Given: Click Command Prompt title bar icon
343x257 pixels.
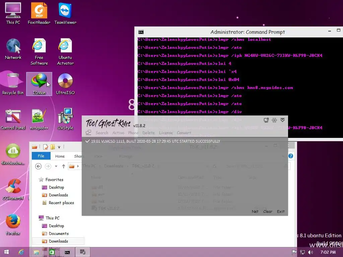Looking at the screenshot, I should click(141, 32).
